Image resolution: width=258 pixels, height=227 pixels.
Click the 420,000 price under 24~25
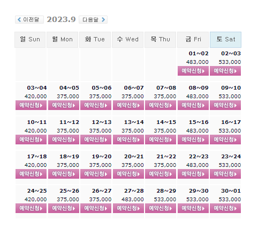tap(36, 200)
